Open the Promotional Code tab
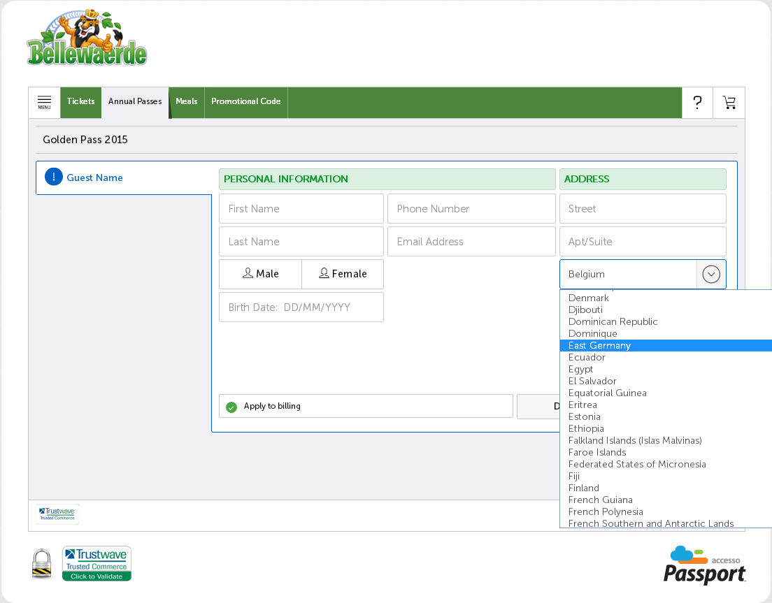 coord(245,102)
